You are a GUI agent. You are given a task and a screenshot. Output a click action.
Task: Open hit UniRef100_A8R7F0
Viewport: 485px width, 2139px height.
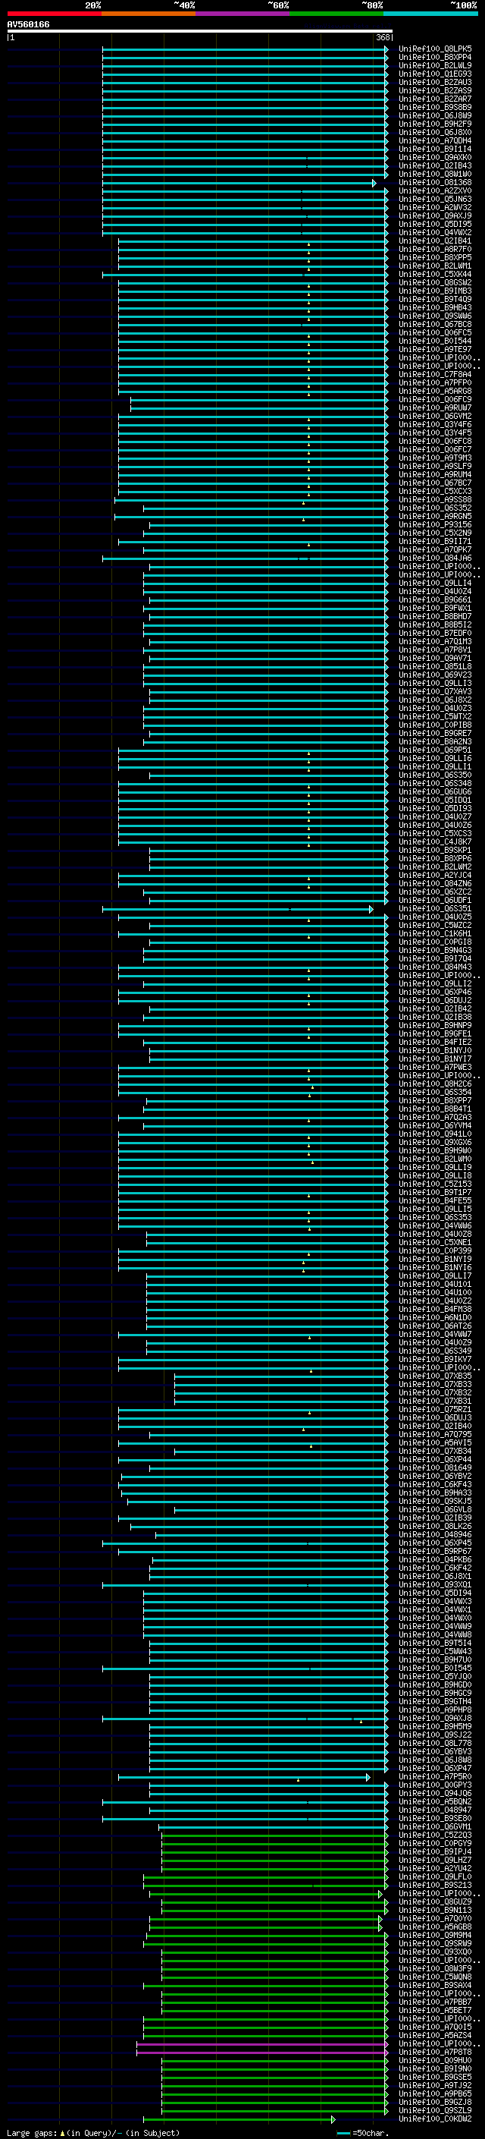pos(434,249)
